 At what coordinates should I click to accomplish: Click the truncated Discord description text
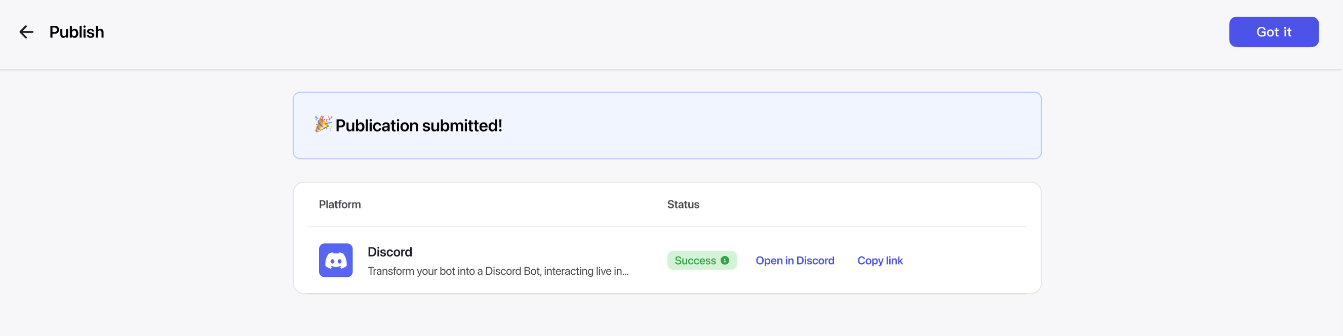(497, 271)
